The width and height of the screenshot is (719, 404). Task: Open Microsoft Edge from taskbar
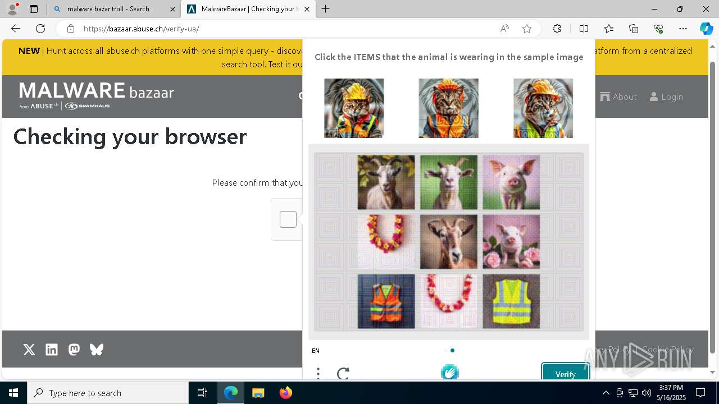(231, 393)
